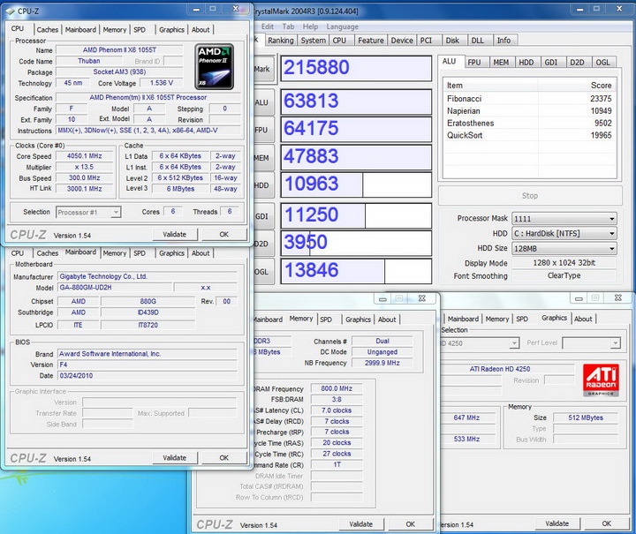
Task: Click the CPU-Z icon in the top-left title bar
Action: 11,11
